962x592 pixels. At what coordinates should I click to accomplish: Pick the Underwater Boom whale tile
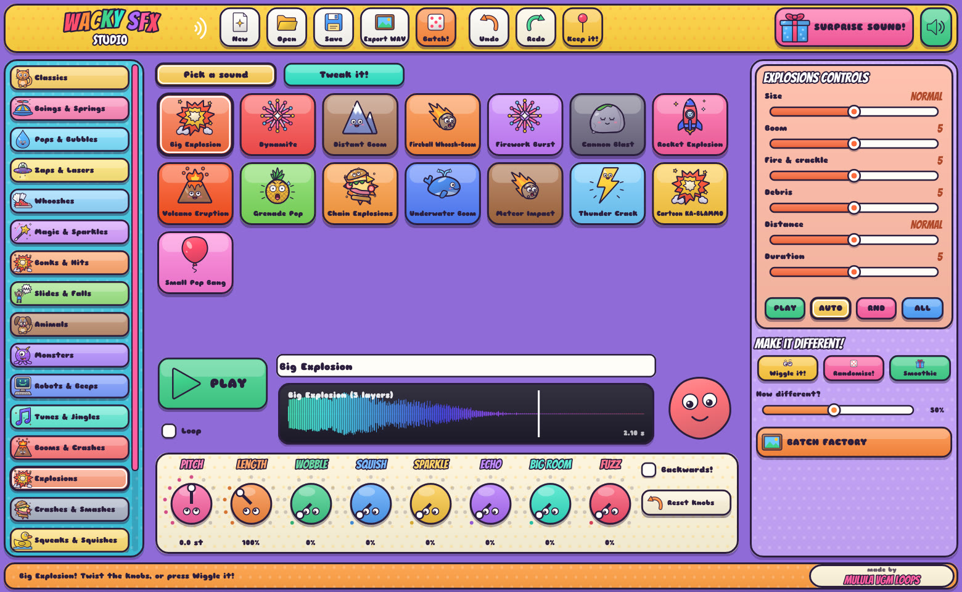443,193
